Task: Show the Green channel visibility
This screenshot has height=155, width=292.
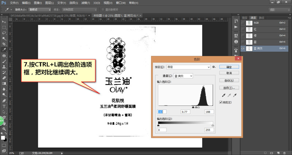Action: click(x=243, y=36)
